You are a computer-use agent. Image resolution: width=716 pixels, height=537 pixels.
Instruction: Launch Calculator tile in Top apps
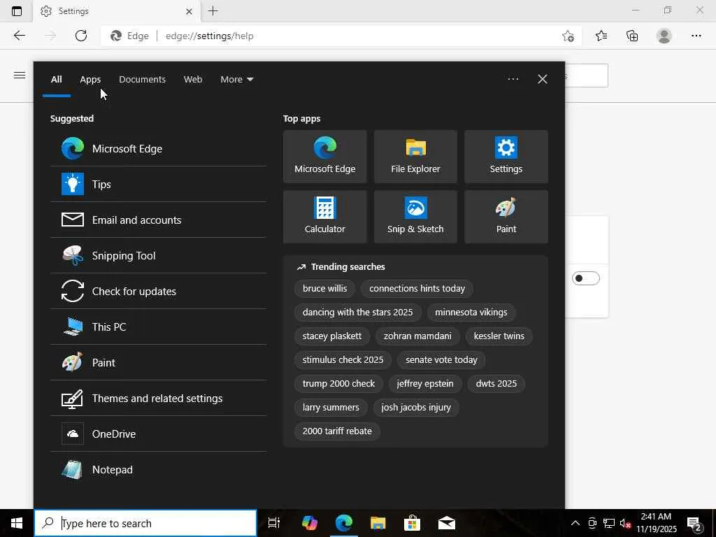(x=324, y=217)
